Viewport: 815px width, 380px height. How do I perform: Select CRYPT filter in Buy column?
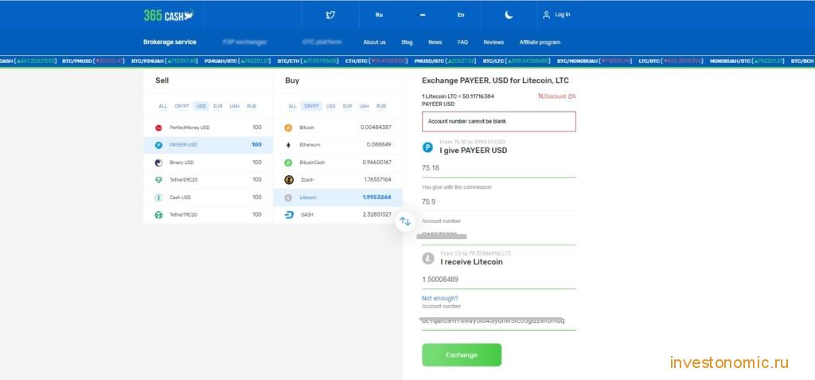click(x=311, y=106)
